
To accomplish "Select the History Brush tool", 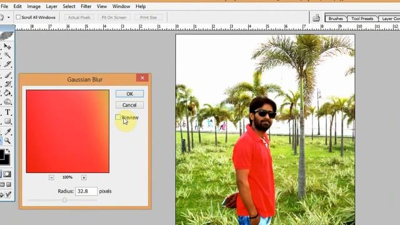I will click(x=7, y=84).
